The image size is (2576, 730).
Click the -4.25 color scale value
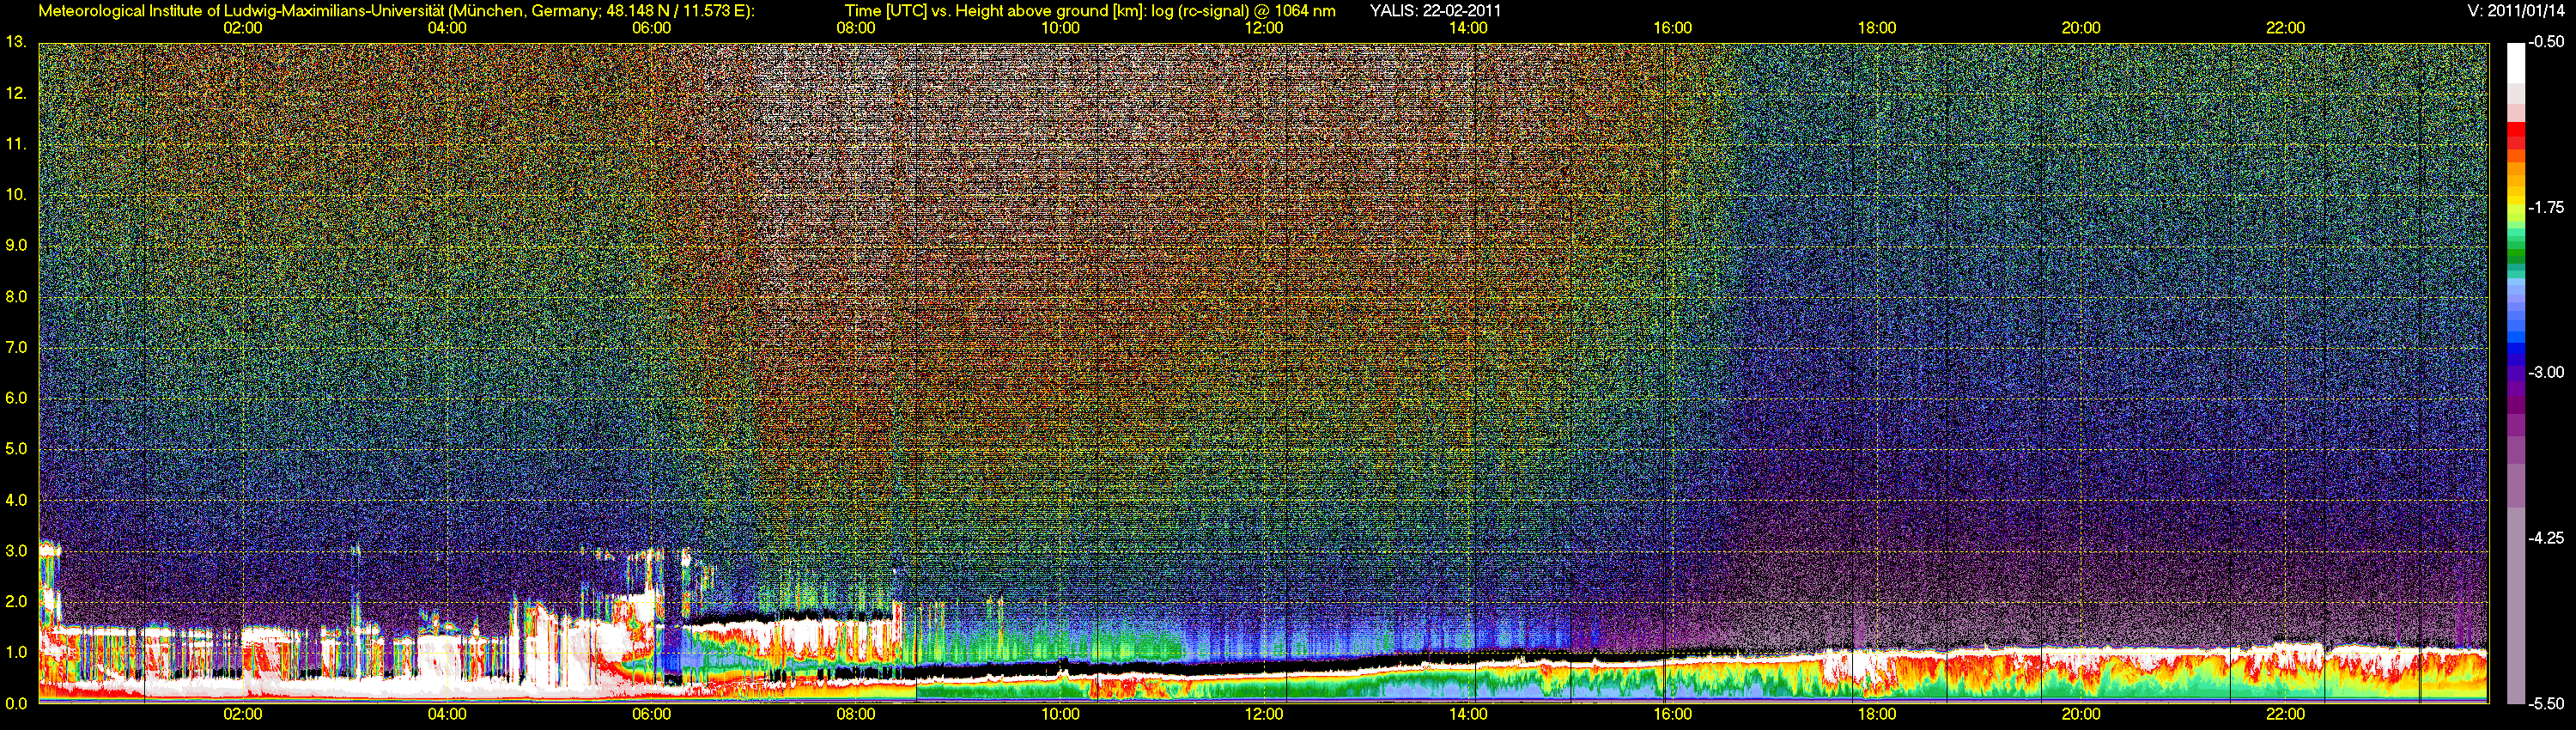(2548, 538)
